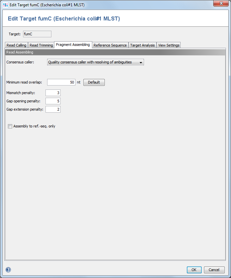Click the Gap opening penalty field
231x278 pixels.
click(x=53, y=101)
